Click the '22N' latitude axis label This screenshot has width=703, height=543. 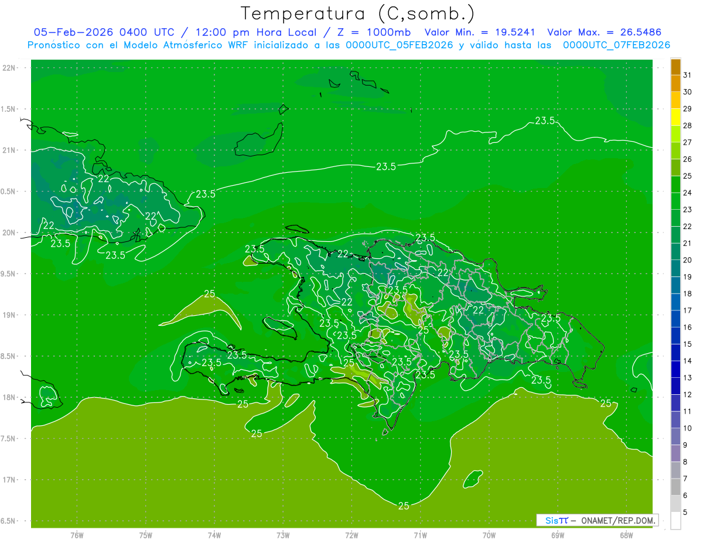(x=8, y=68)
